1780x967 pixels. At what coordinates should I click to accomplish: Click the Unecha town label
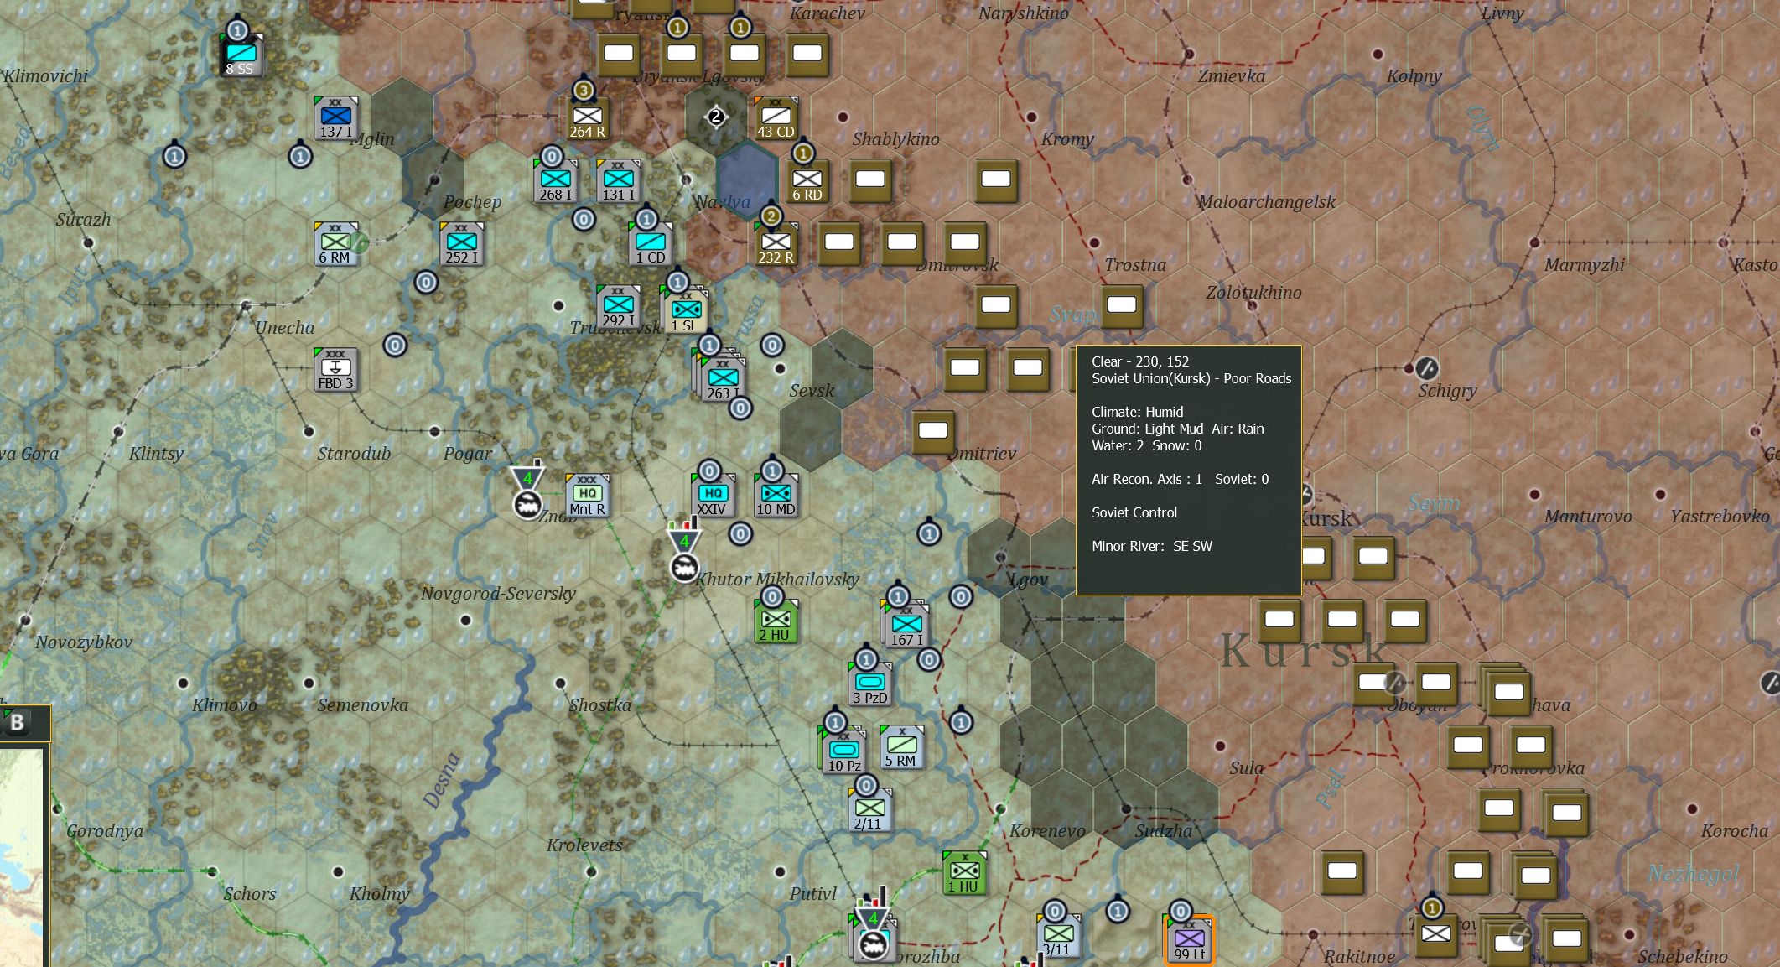pos(285,328)
